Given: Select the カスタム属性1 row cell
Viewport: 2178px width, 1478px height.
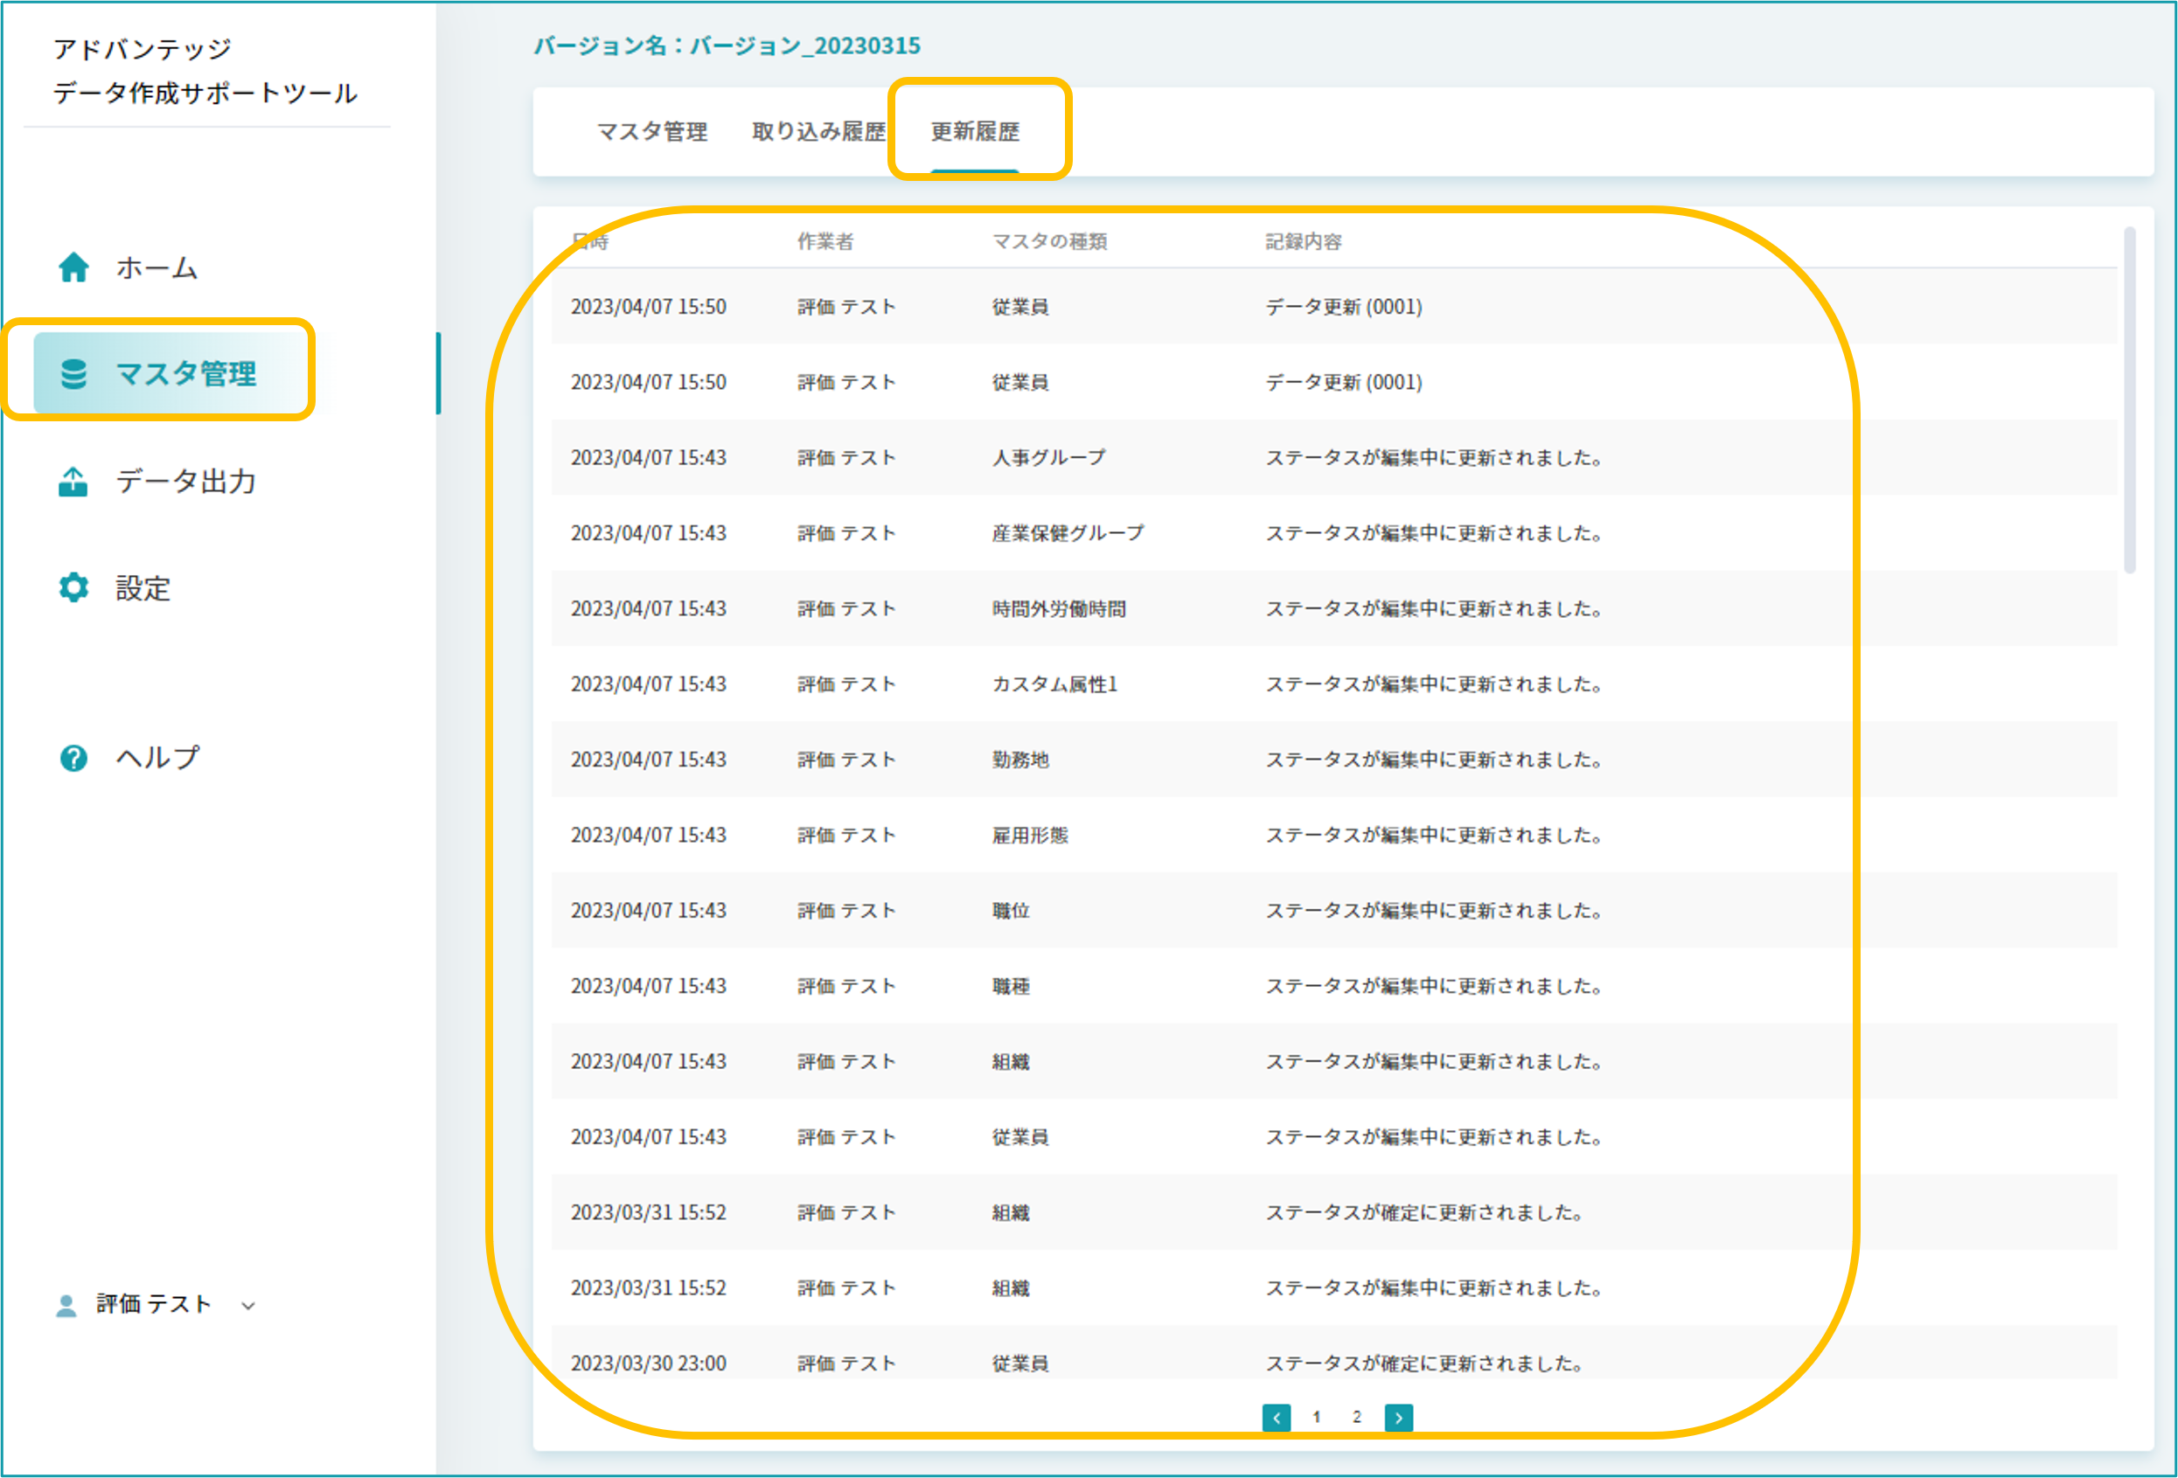Looking at the screenshot, I should (1054, 684).
